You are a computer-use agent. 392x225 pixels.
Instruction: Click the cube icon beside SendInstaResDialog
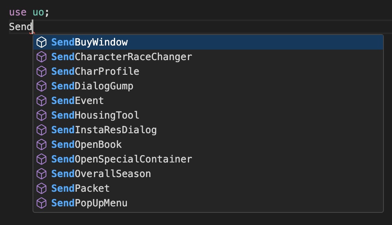(x=41, y=130)
